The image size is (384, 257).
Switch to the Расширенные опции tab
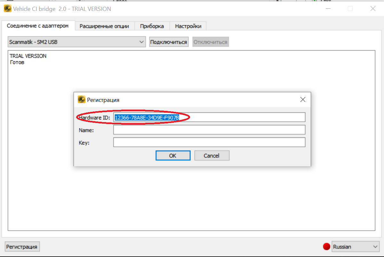click(104, 26)
